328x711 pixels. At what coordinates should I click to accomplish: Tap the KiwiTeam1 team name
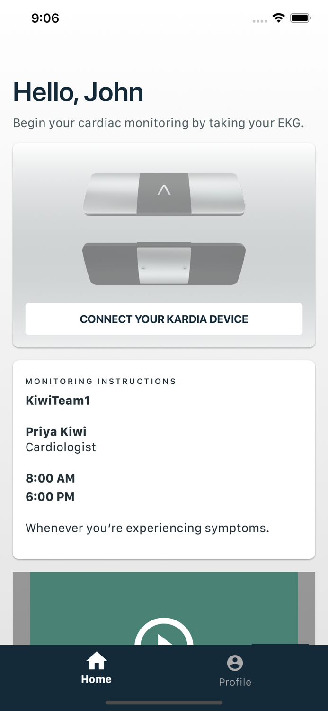[x=58, y=401]
